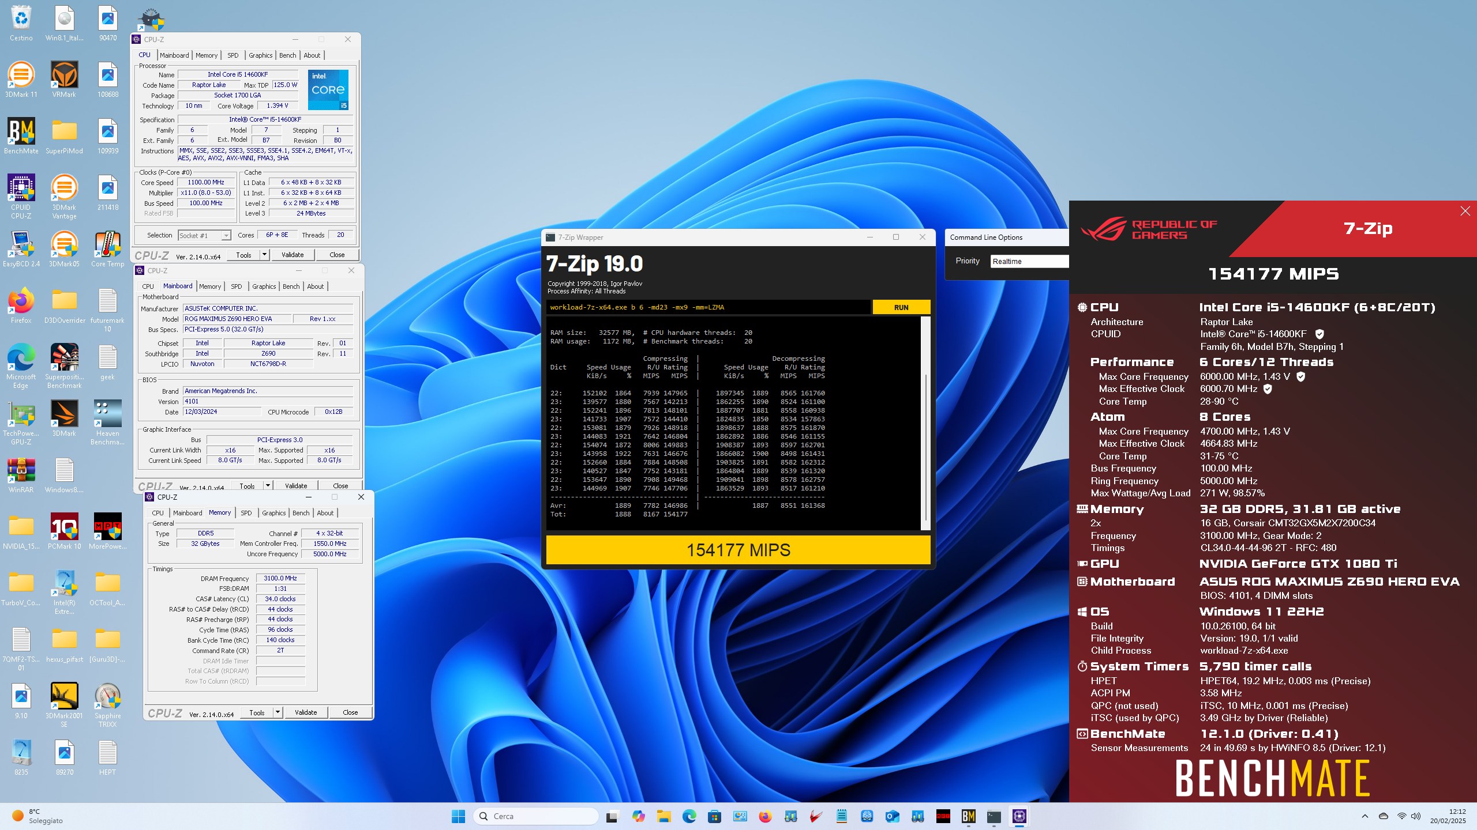Open the OCTool_A folder on desktop
The image size is (1477, 830).
point(107,588)
